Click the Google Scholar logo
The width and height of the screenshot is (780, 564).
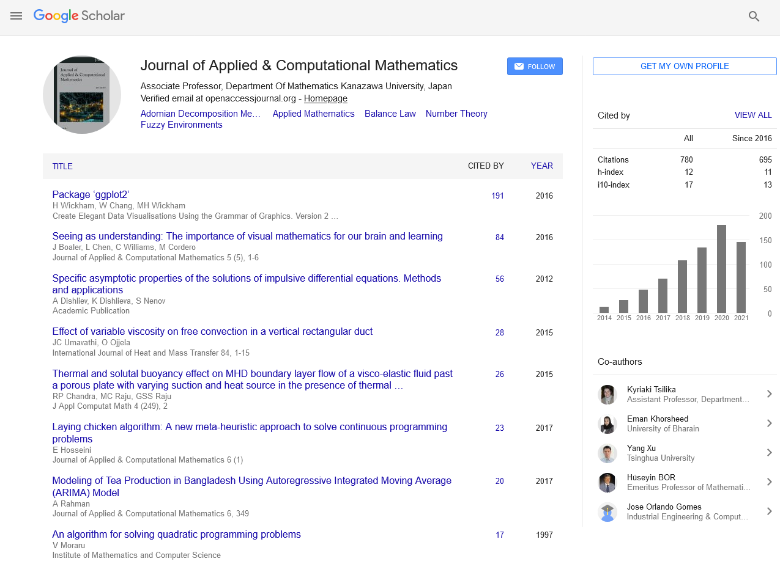click(x=79, y=16)
